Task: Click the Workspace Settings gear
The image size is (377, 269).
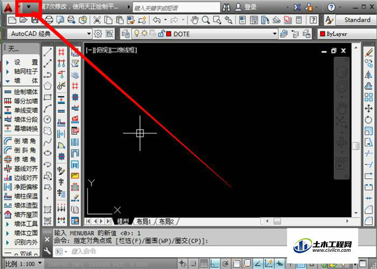Action: tap(98, 34)
